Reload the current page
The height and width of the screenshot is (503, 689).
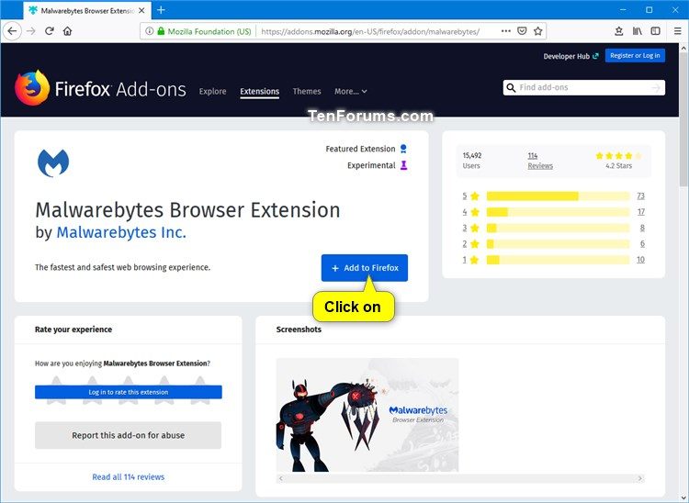(50, 31)
